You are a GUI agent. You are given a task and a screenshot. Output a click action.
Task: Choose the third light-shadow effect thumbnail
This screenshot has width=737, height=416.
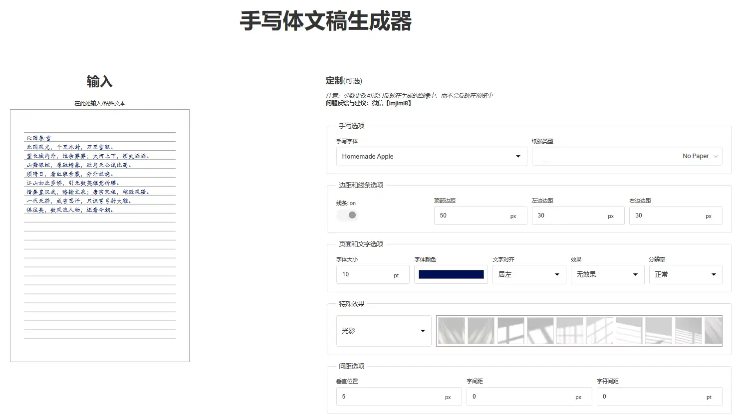click(x=510, y=331)
